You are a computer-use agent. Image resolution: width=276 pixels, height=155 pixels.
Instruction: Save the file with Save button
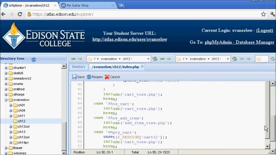(x=78, y=77)
